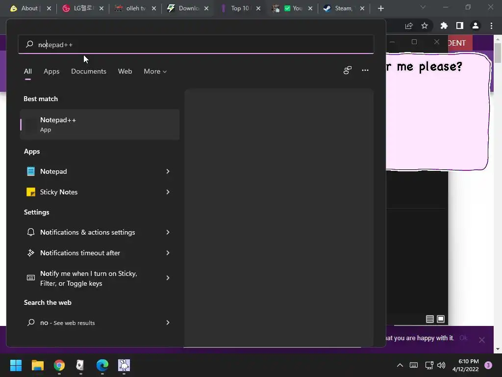Open Microsoft Edge from the taskbar

tap(102, 365)
